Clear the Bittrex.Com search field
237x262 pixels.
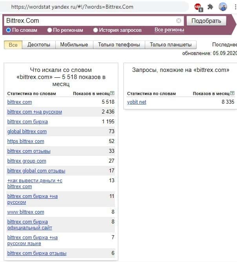point(179,20)
